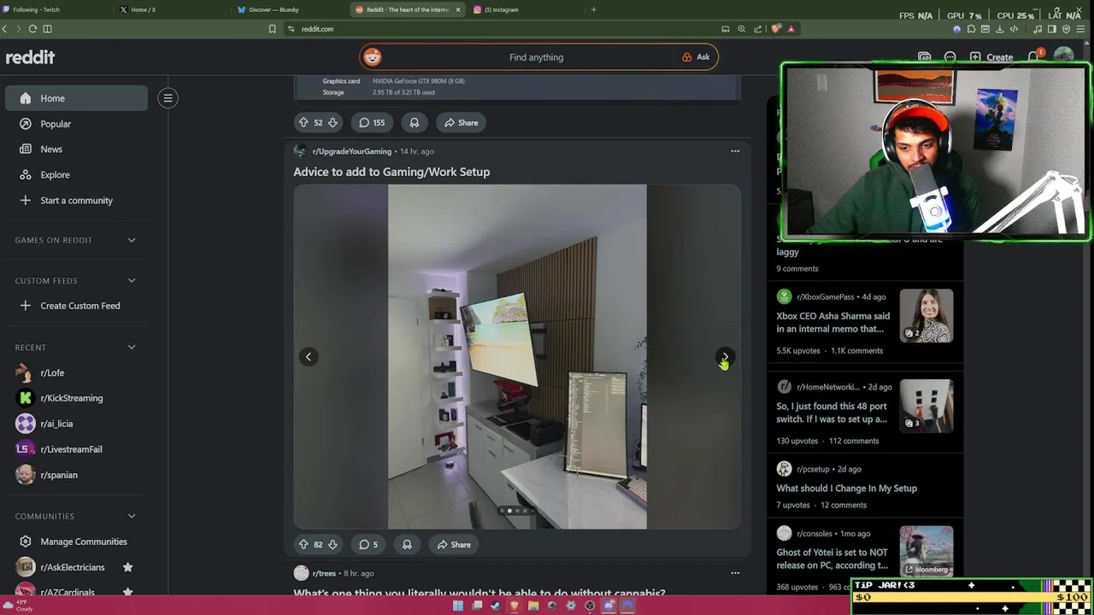This screenshot has height=615, width=1094.
Task: Click Create Custom Feed
Action: point(76,306)
